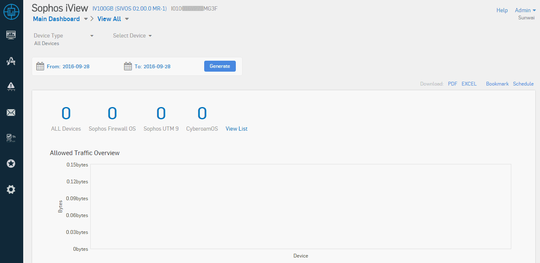Click the Bookmark link
Image resolution: width=540 pixels, height=263 pixels.
[x=497, y=84]
